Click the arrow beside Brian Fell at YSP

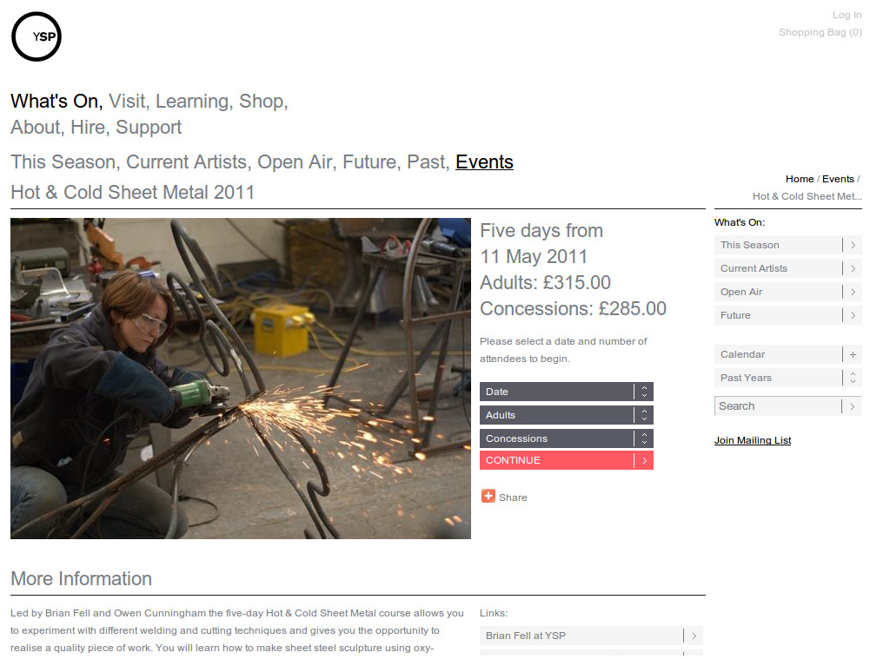coord(694,636)
